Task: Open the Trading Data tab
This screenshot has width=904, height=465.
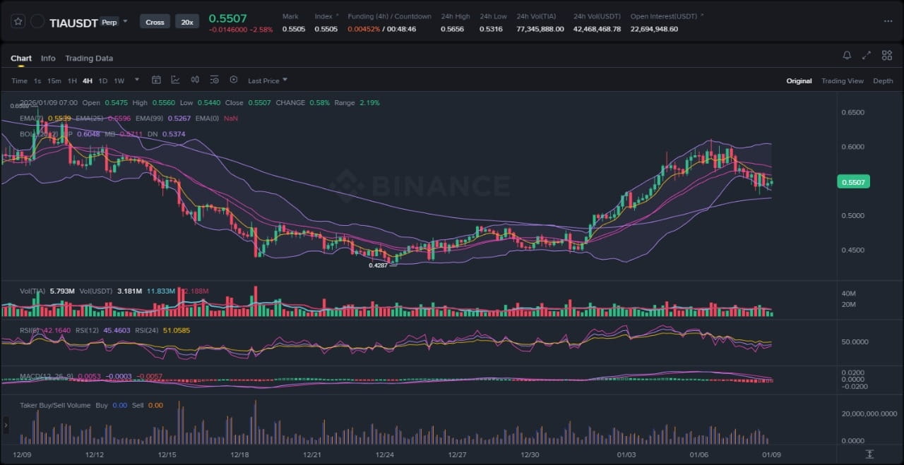Action: coord(89,59)
